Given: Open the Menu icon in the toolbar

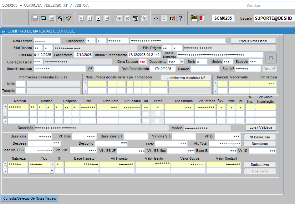Looking at the screenshot, I should (x=194, y=18).
